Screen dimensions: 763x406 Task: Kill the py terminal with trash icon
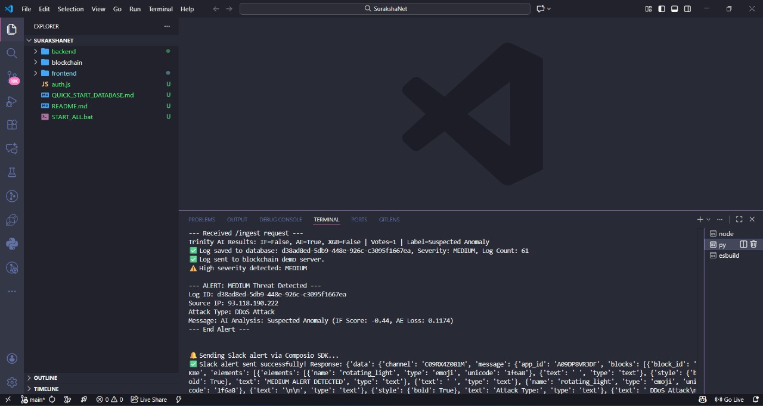coord(753,244)
